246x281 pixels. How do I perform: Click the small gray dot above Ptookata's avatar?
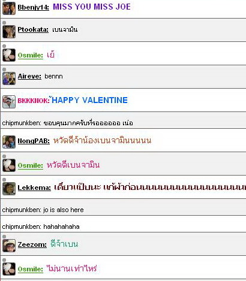(4, 23)
